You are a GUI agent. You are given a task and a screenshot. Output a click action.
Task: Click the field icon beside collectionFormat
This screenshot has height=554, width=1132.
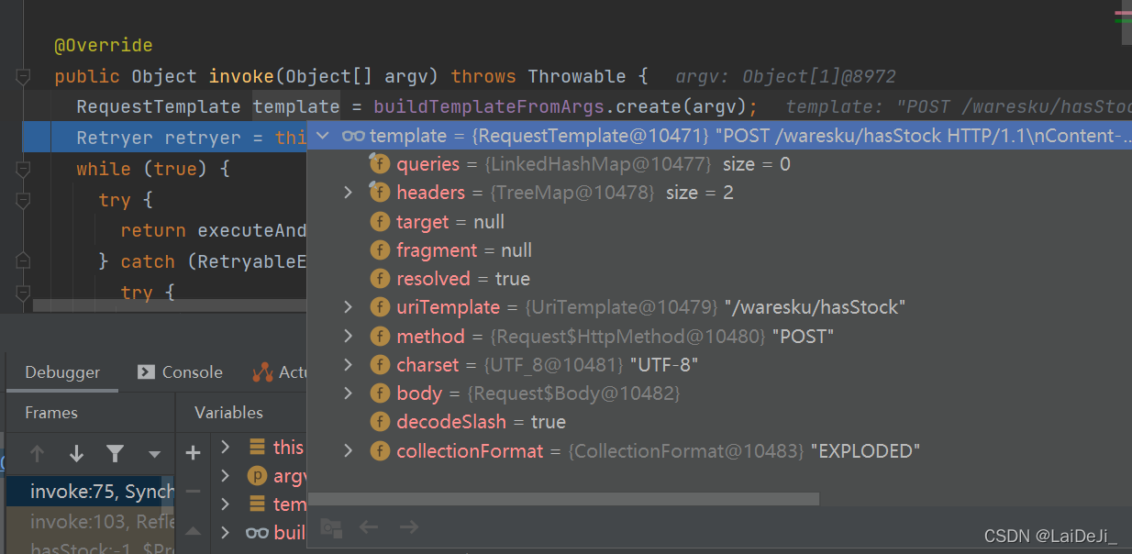(380, 451)
